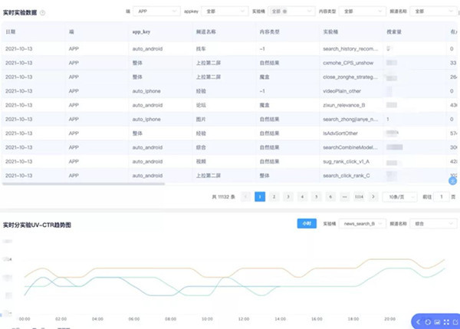Open the 10条/页 page size dropdown
460x329 pixels.
(399, 197)
